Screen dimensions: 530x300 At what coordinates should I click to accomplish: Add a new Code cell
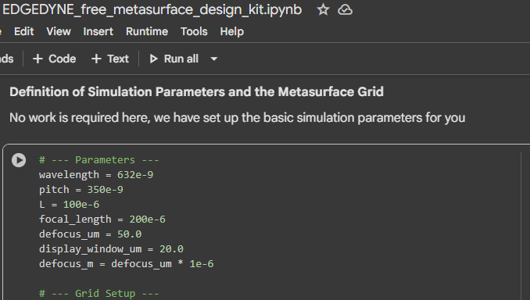pyautogui.click(x=55, y=59)
